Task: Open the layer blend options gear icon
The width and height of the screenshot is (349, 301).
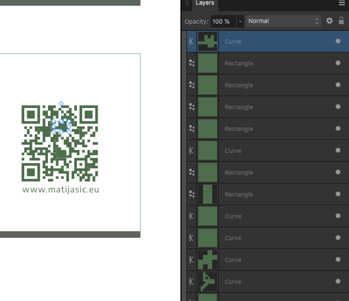Action: click(329, 21)
